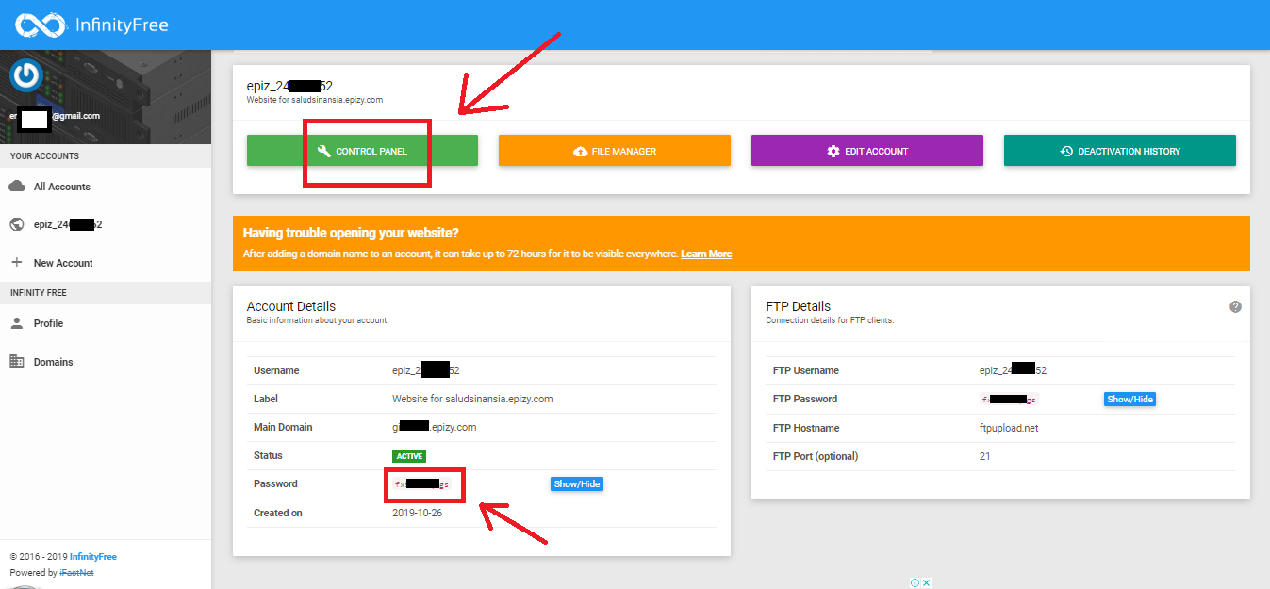1270x589 pixels.
Task: Toggle Show/Hide for the account Password
Action: (x=576, y=484)
